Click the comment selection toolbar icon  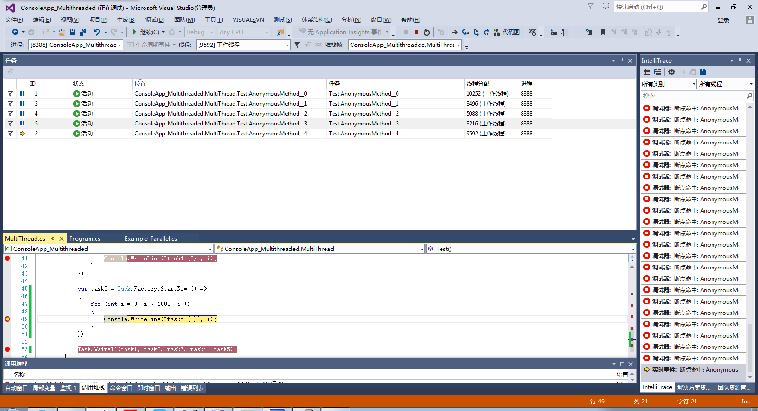[578, 32]
